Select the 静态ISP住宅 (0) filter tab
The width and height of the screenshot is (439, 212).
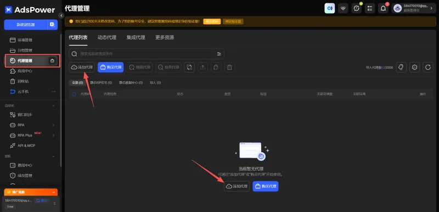coord(101,82)
